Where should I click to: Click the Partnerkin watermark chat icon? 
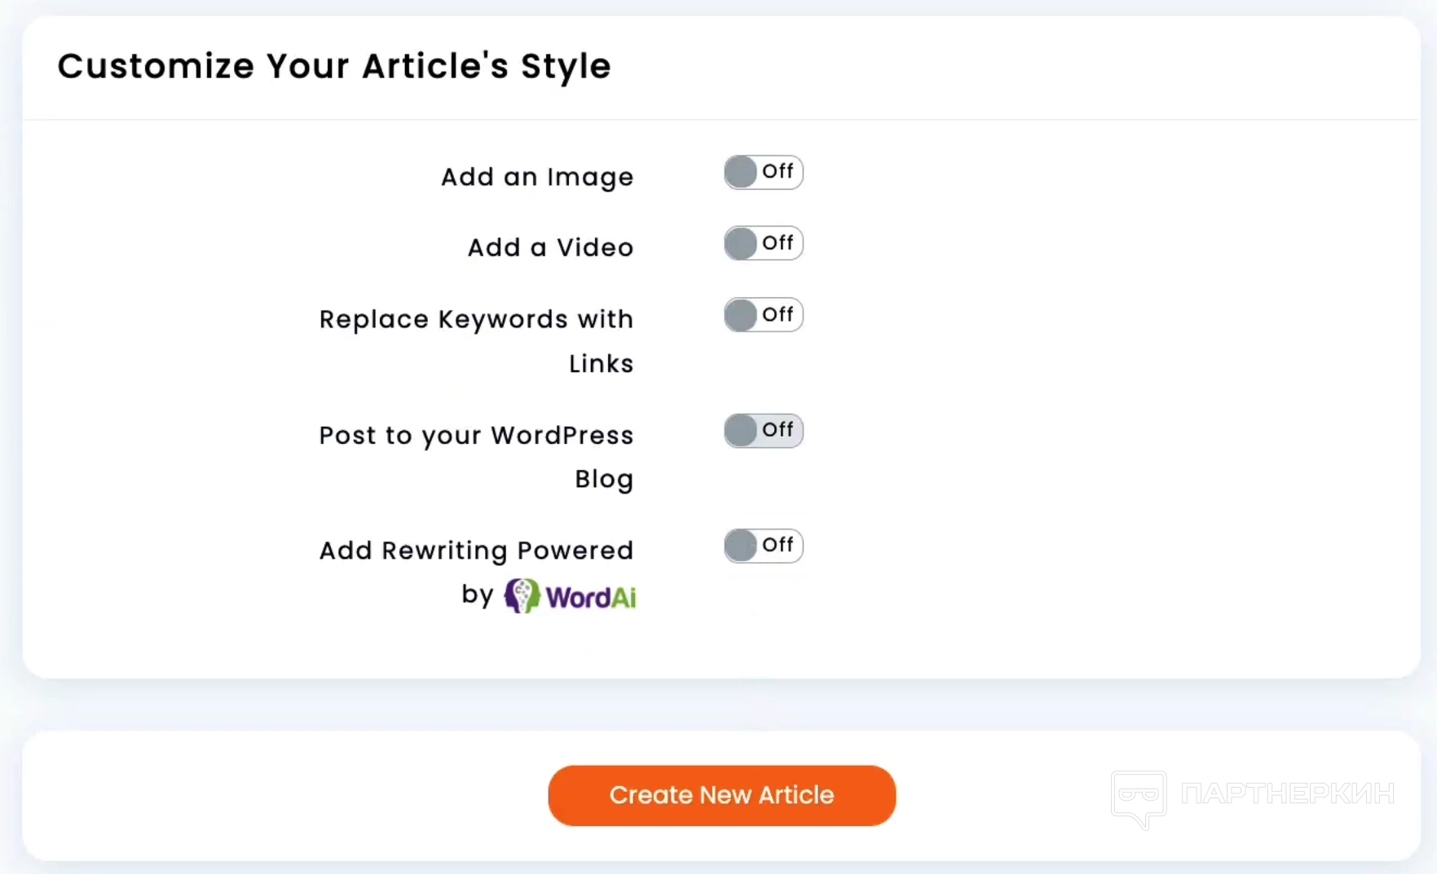point(1139,798)
